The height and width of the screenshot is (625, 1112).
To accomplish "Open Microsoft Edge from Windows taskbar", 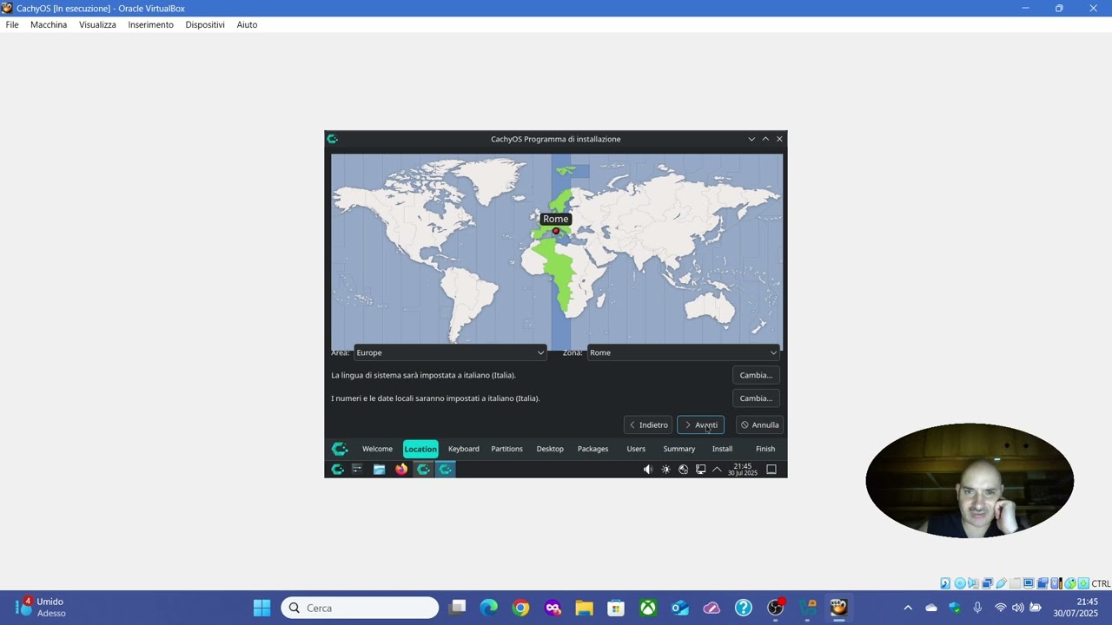I will coord(489,608).
